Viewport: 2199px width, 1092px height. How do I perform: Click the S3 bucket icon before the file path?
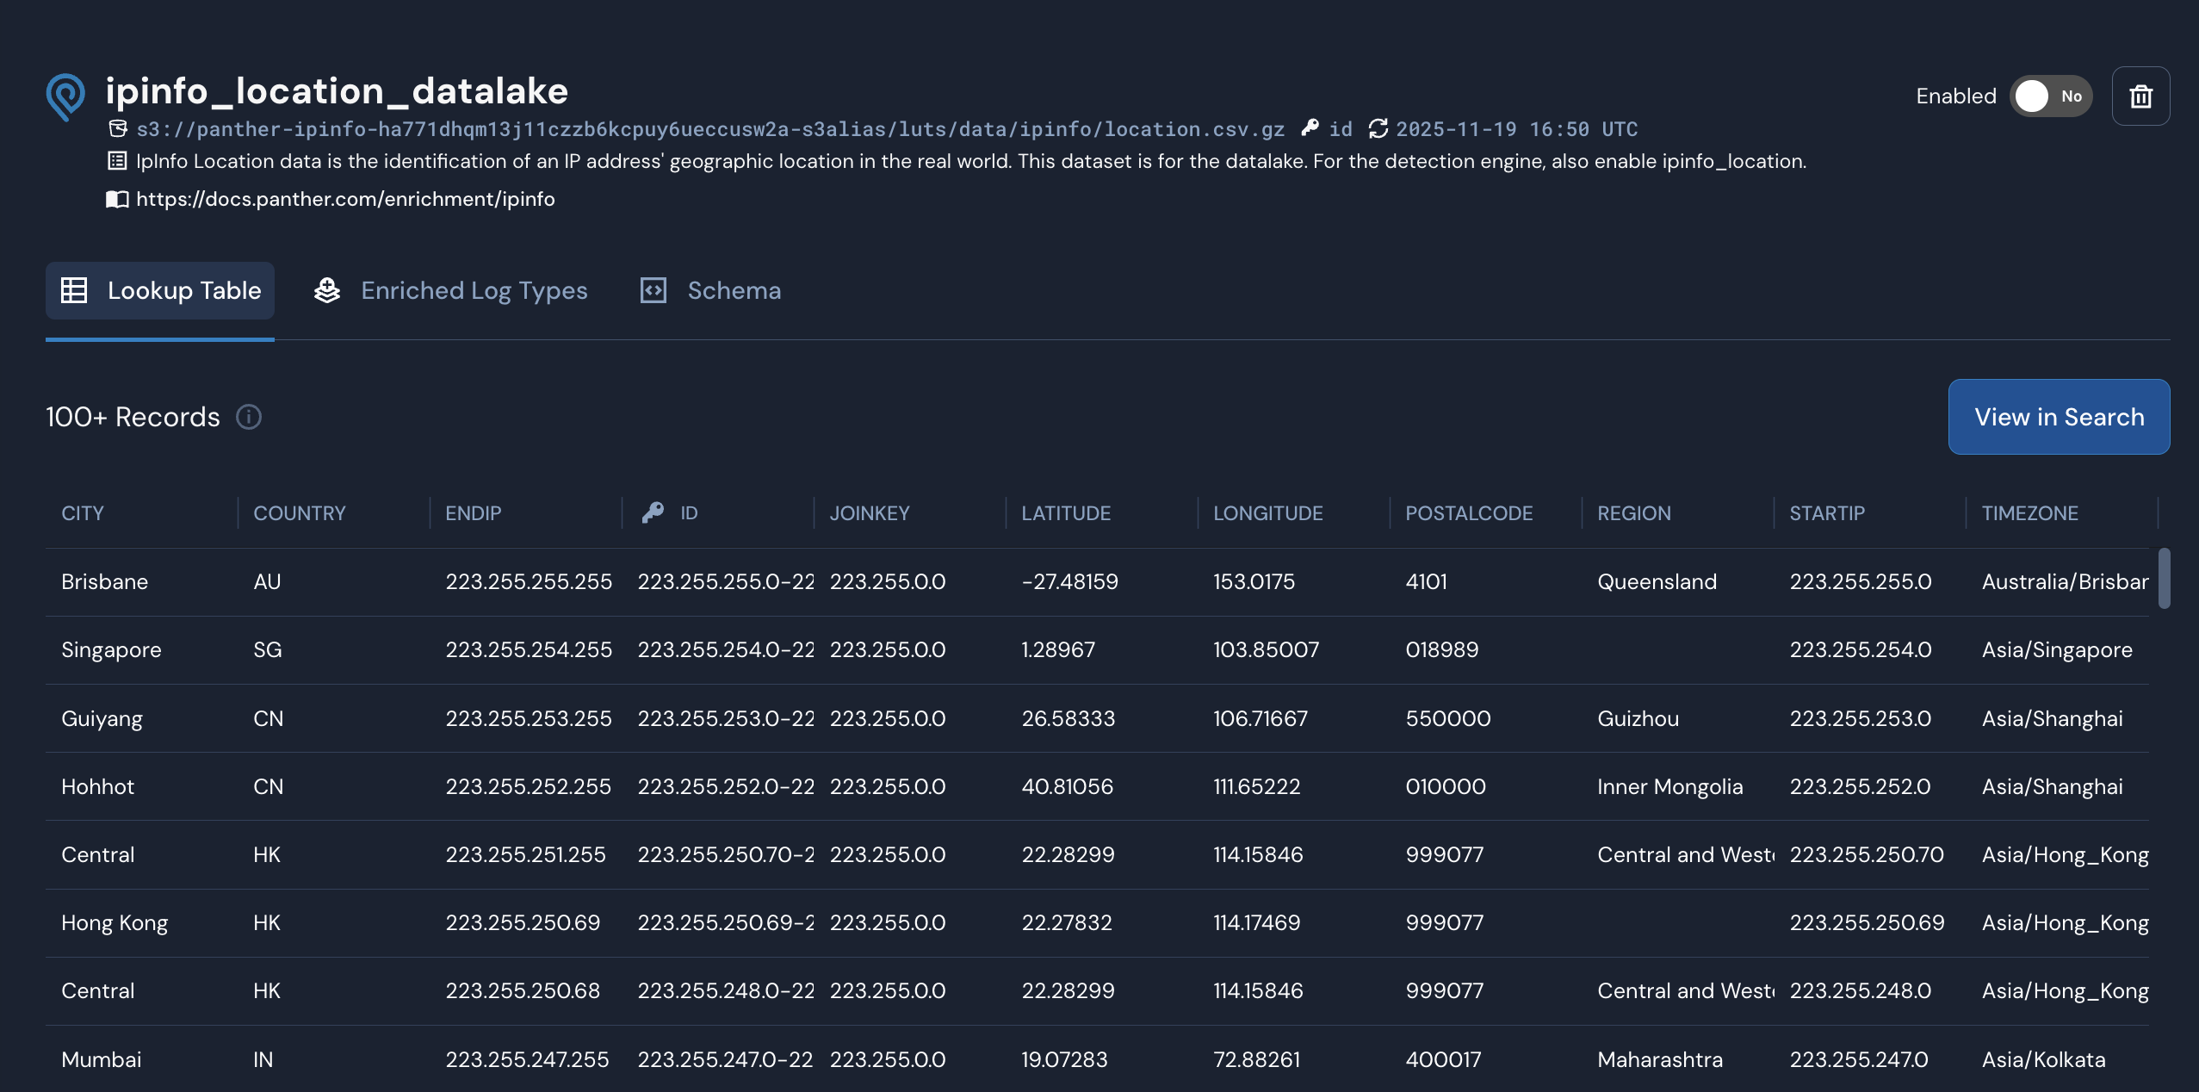click(118, 128)
